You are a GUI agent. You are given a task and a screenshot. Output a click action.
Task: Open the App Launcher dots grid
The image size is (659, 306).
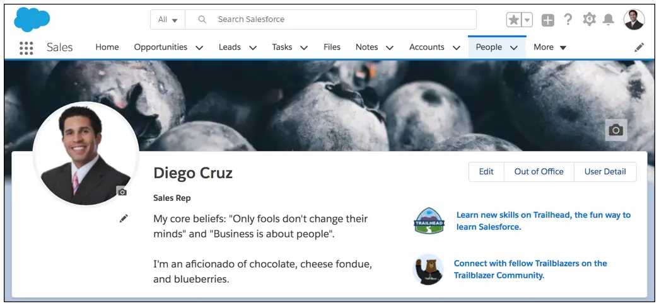pyautogui.click(x=26, y=48)
